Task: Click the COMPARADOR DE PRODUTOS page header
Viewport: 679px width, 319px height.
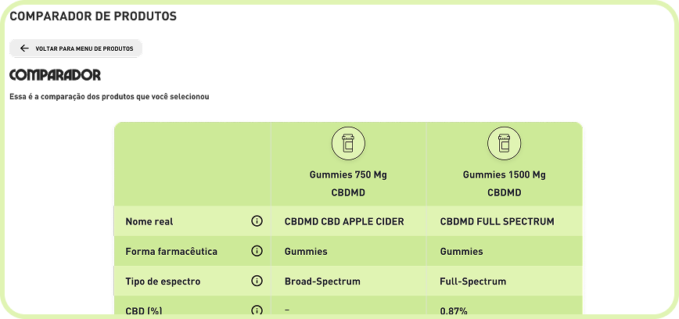Action: point(93,16)
